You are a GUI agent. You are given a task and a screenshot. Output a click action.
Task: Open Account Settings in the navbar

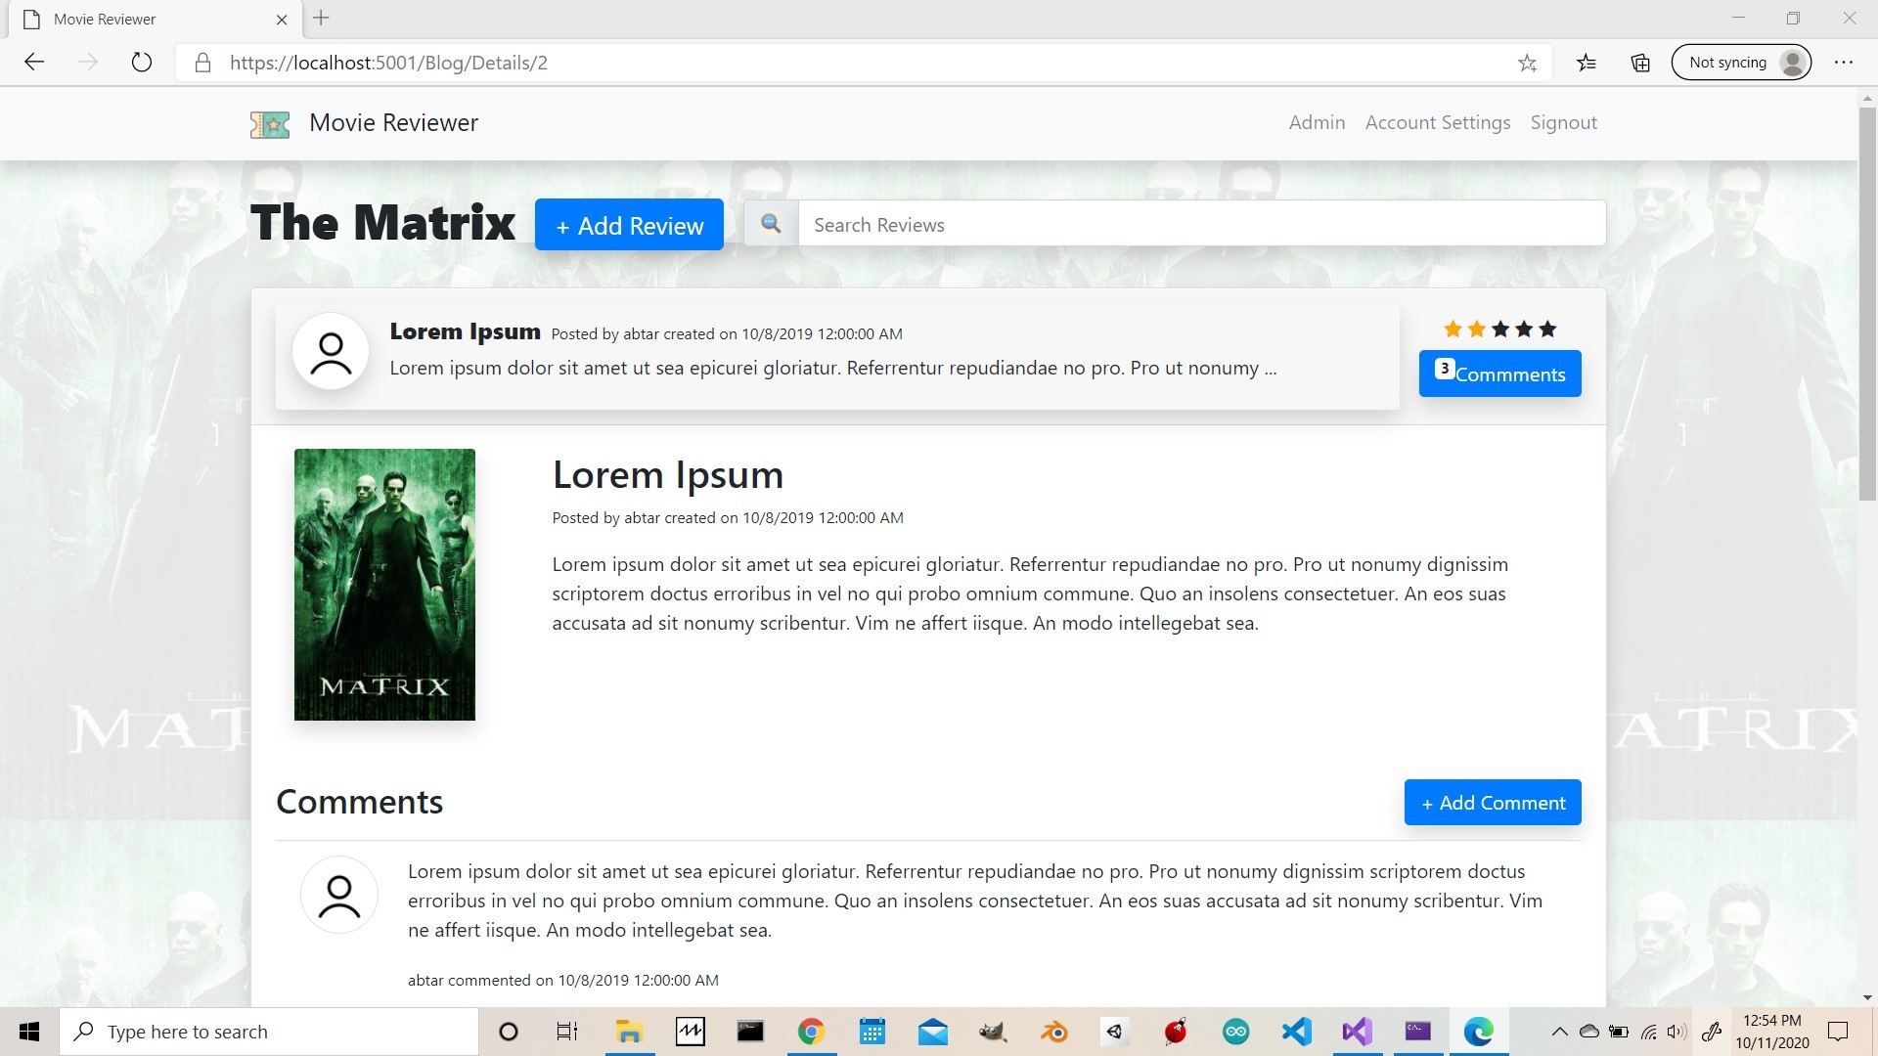1438,122
